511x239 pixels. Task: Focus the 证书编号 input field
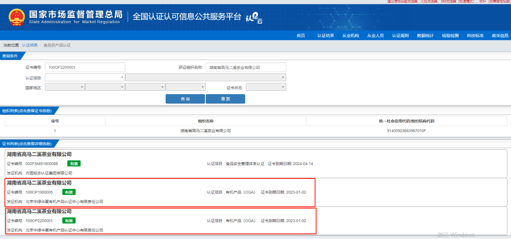pyautogui.click(x=85, y=67)
